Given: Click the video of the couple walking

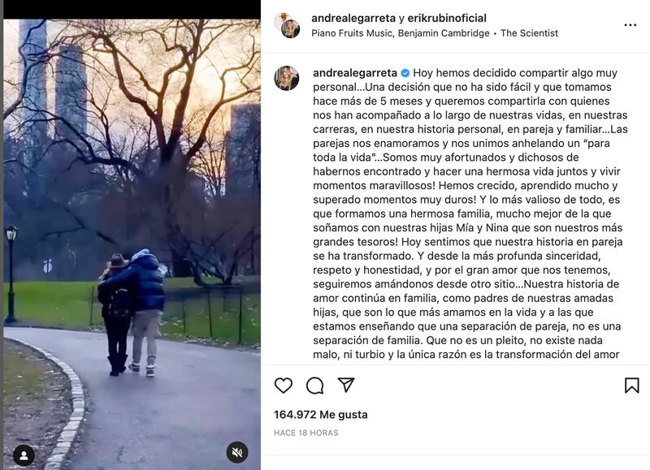Looking at the screenshot, I should pyautogui.click(x=132, y=244).
